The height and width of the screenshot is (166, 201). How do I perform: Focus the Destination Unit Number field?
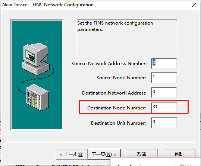[x=164, y=123]
